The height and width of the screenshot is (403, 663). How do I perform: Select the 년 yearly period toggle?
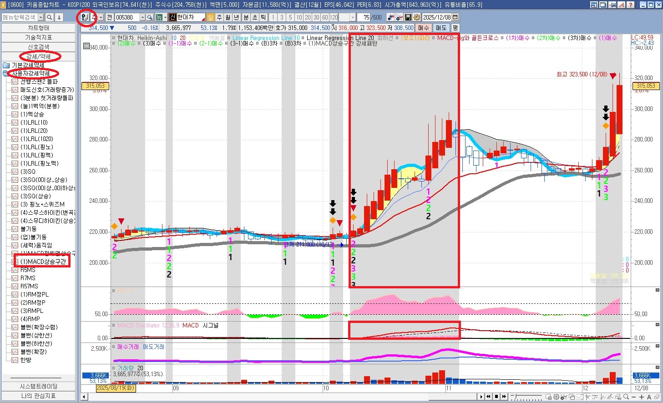click(236, 17)
